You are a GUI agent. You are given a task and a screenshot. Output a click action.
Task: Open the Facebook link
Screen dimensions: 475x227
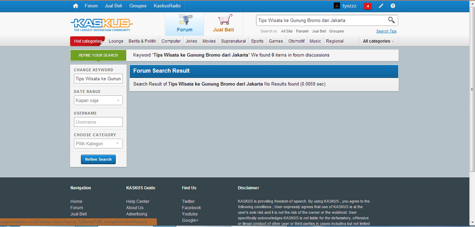[191, 208]
